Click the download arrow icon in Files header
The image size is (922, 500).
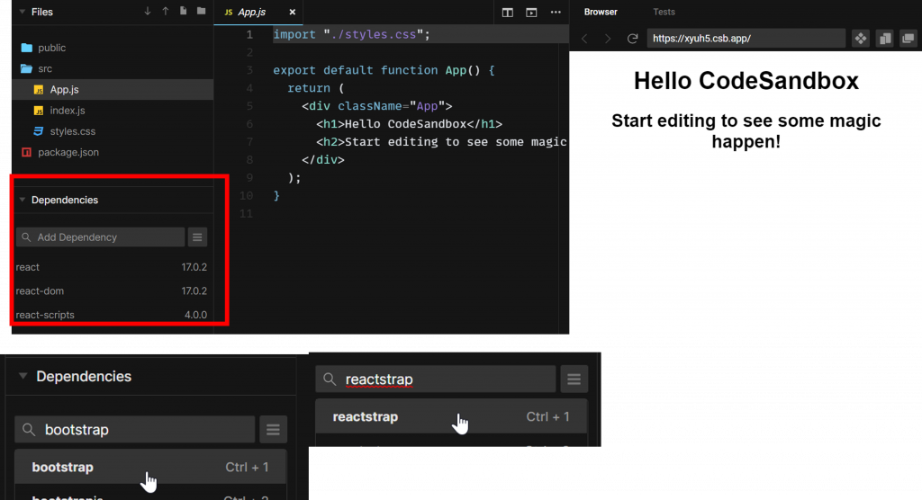147,11
